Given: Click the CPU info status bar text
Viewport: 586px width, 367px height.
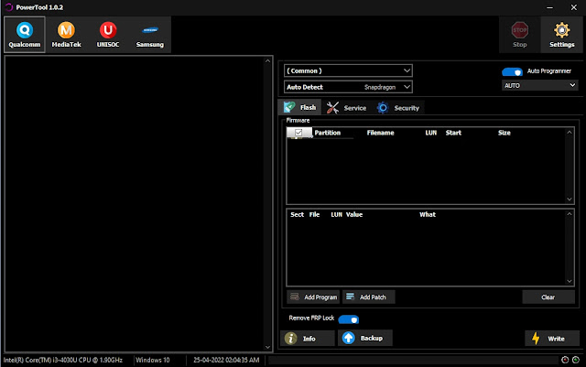Looking at the screenshot, I should click(63, 360).
